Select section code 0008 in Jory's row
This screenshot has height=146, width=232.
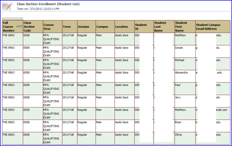33,101
